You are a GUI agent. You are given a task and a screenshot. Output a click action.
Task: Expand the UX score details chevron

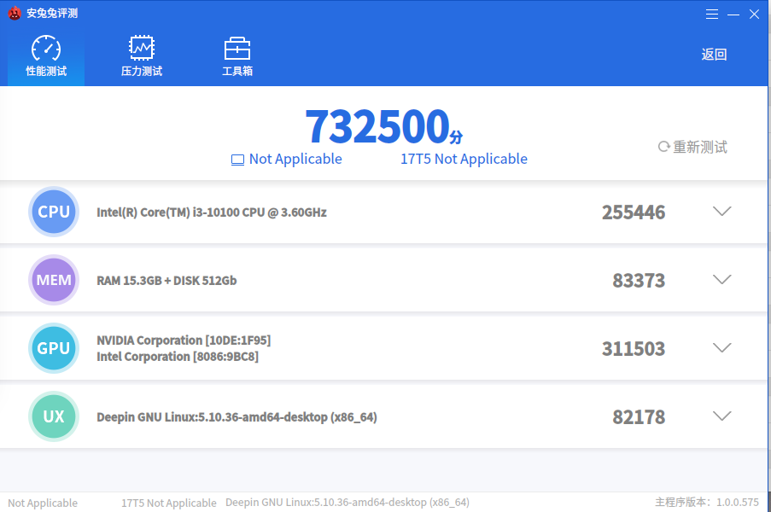[x=721, y=416]
